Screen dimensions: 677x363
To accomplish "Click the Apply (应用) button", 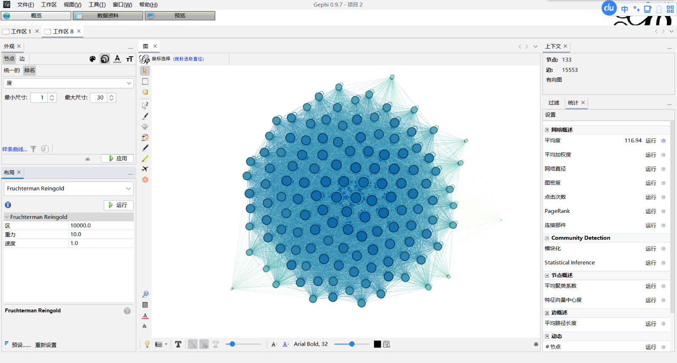I will pos(118,158).
